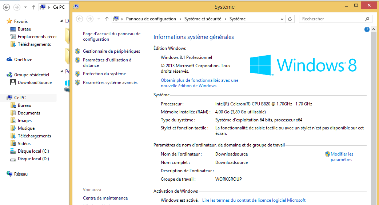Click computer icon in Système address bar
The height and width of the screenshot is (205, 379).
point(116,19)
